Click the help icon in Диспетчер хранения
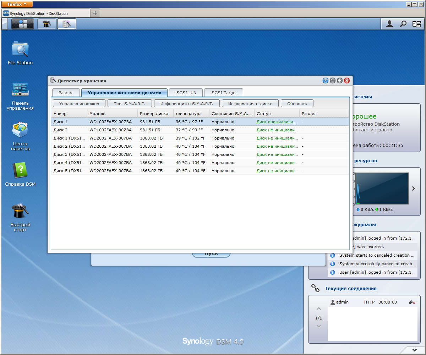 click(x=326, y=81)
